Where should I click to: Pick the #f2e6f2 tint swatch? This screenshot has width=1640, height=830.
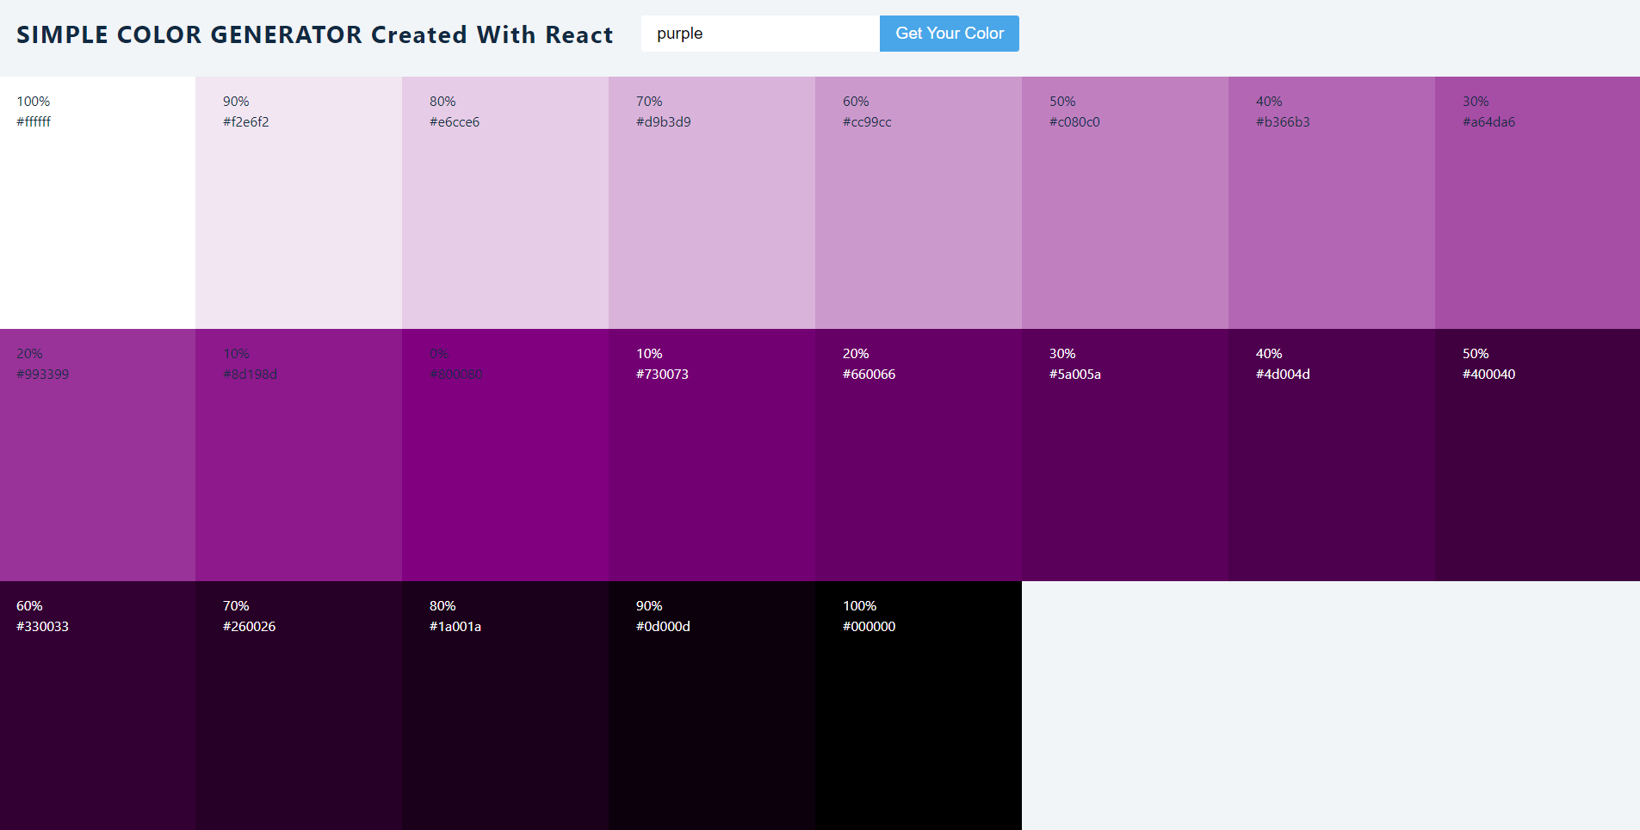299,202
